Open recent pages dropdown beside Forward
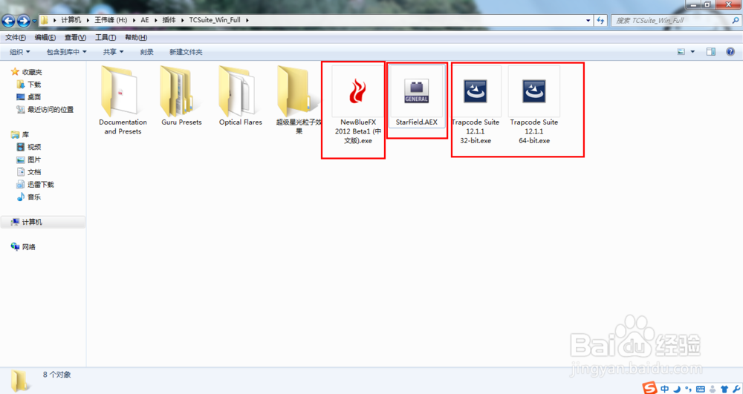Screen dimensions: 743x394 [x=34, y=21]
